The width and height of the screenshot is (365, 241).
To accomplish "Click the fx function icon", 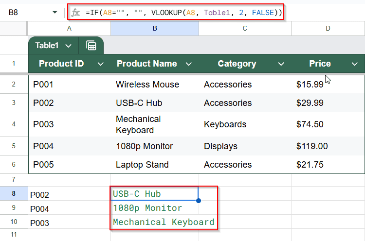I will [x=75, y=12].
